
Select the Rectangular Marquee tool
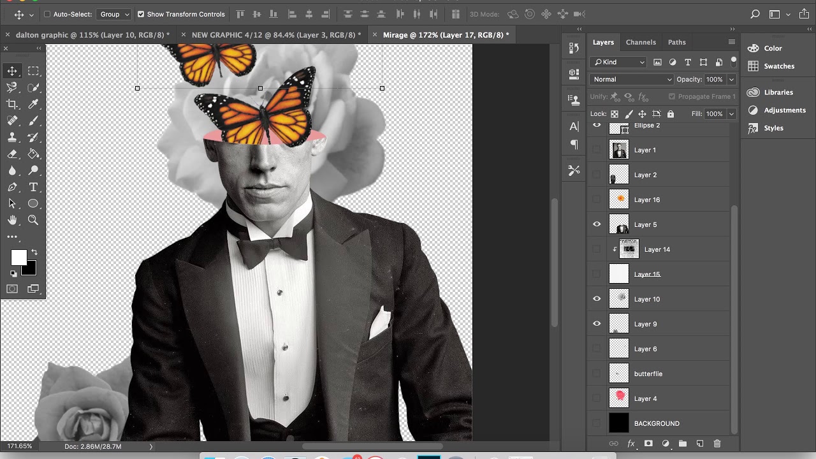[34, 71]
